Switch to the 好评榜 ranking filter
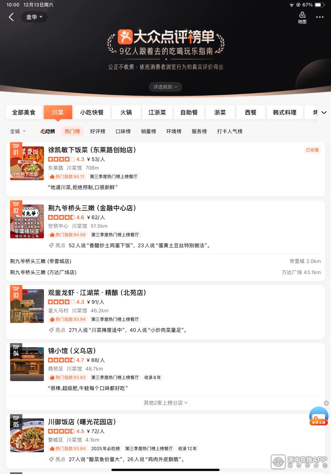The height and width of the screenshot is (474, 331). click(x=97, y=131)
